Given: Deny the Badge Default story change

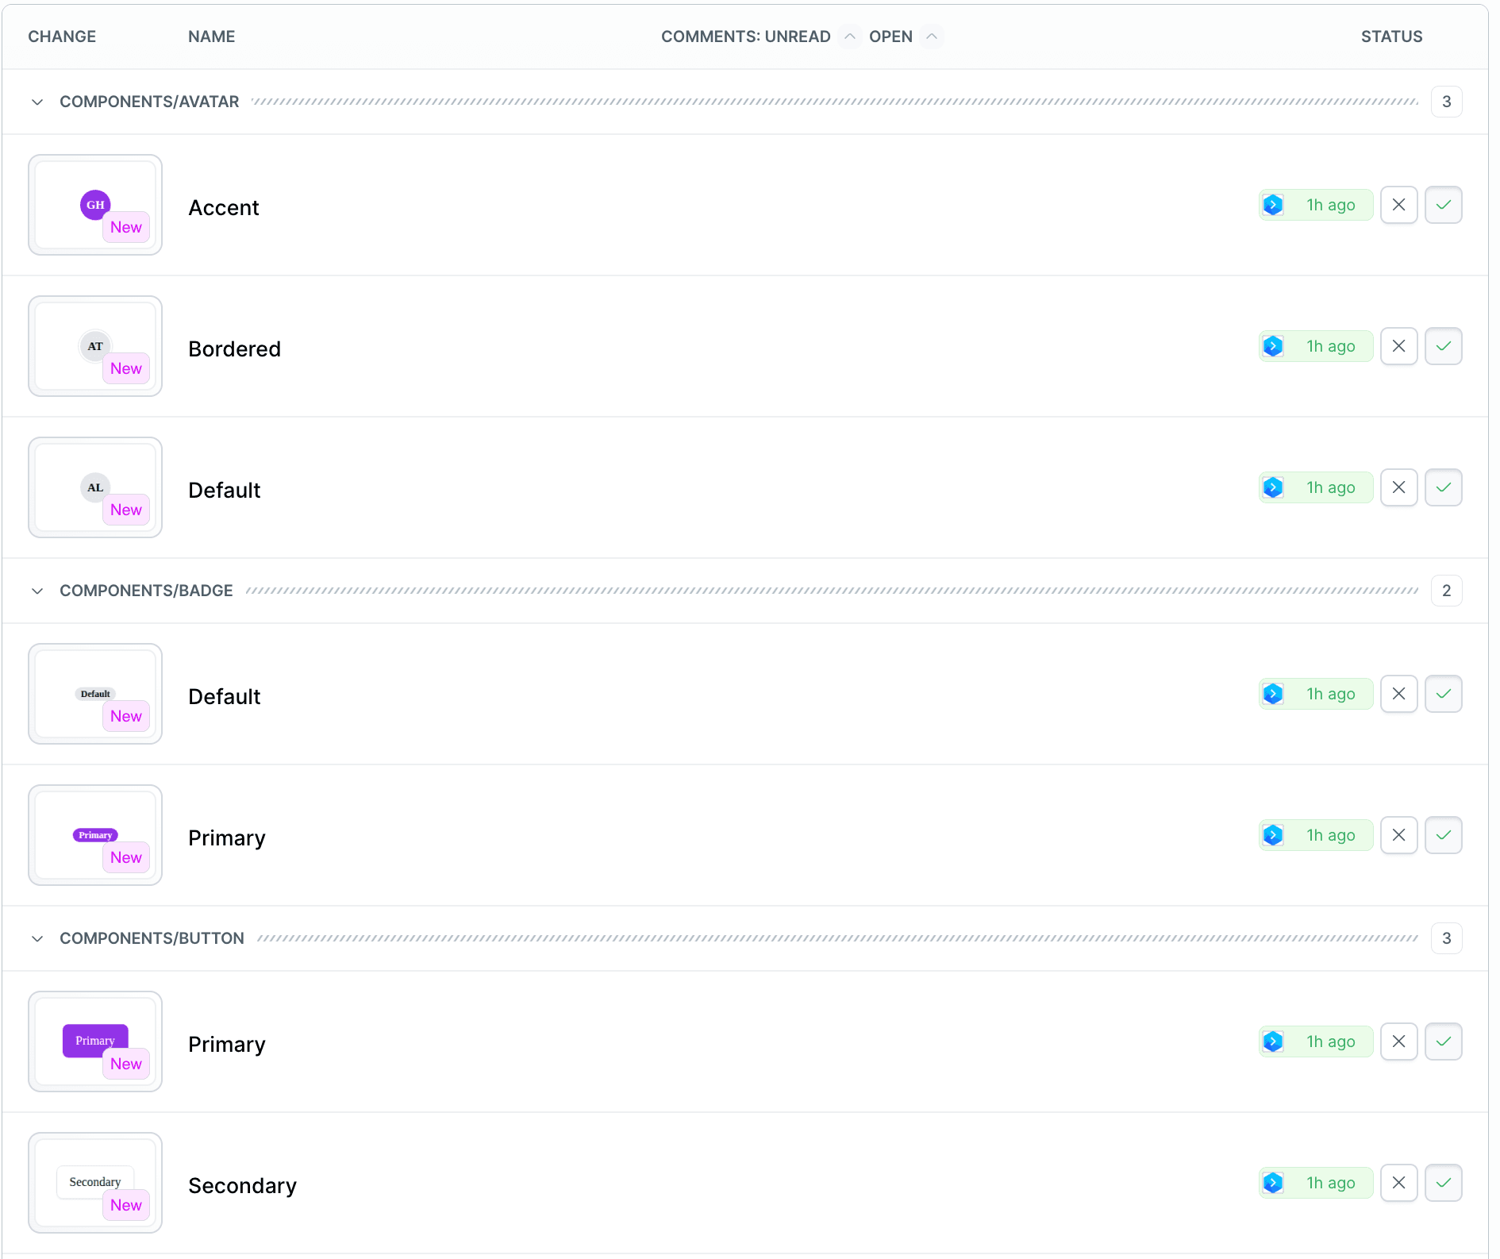Looking at the screenshot, I should coord(1398,694).
